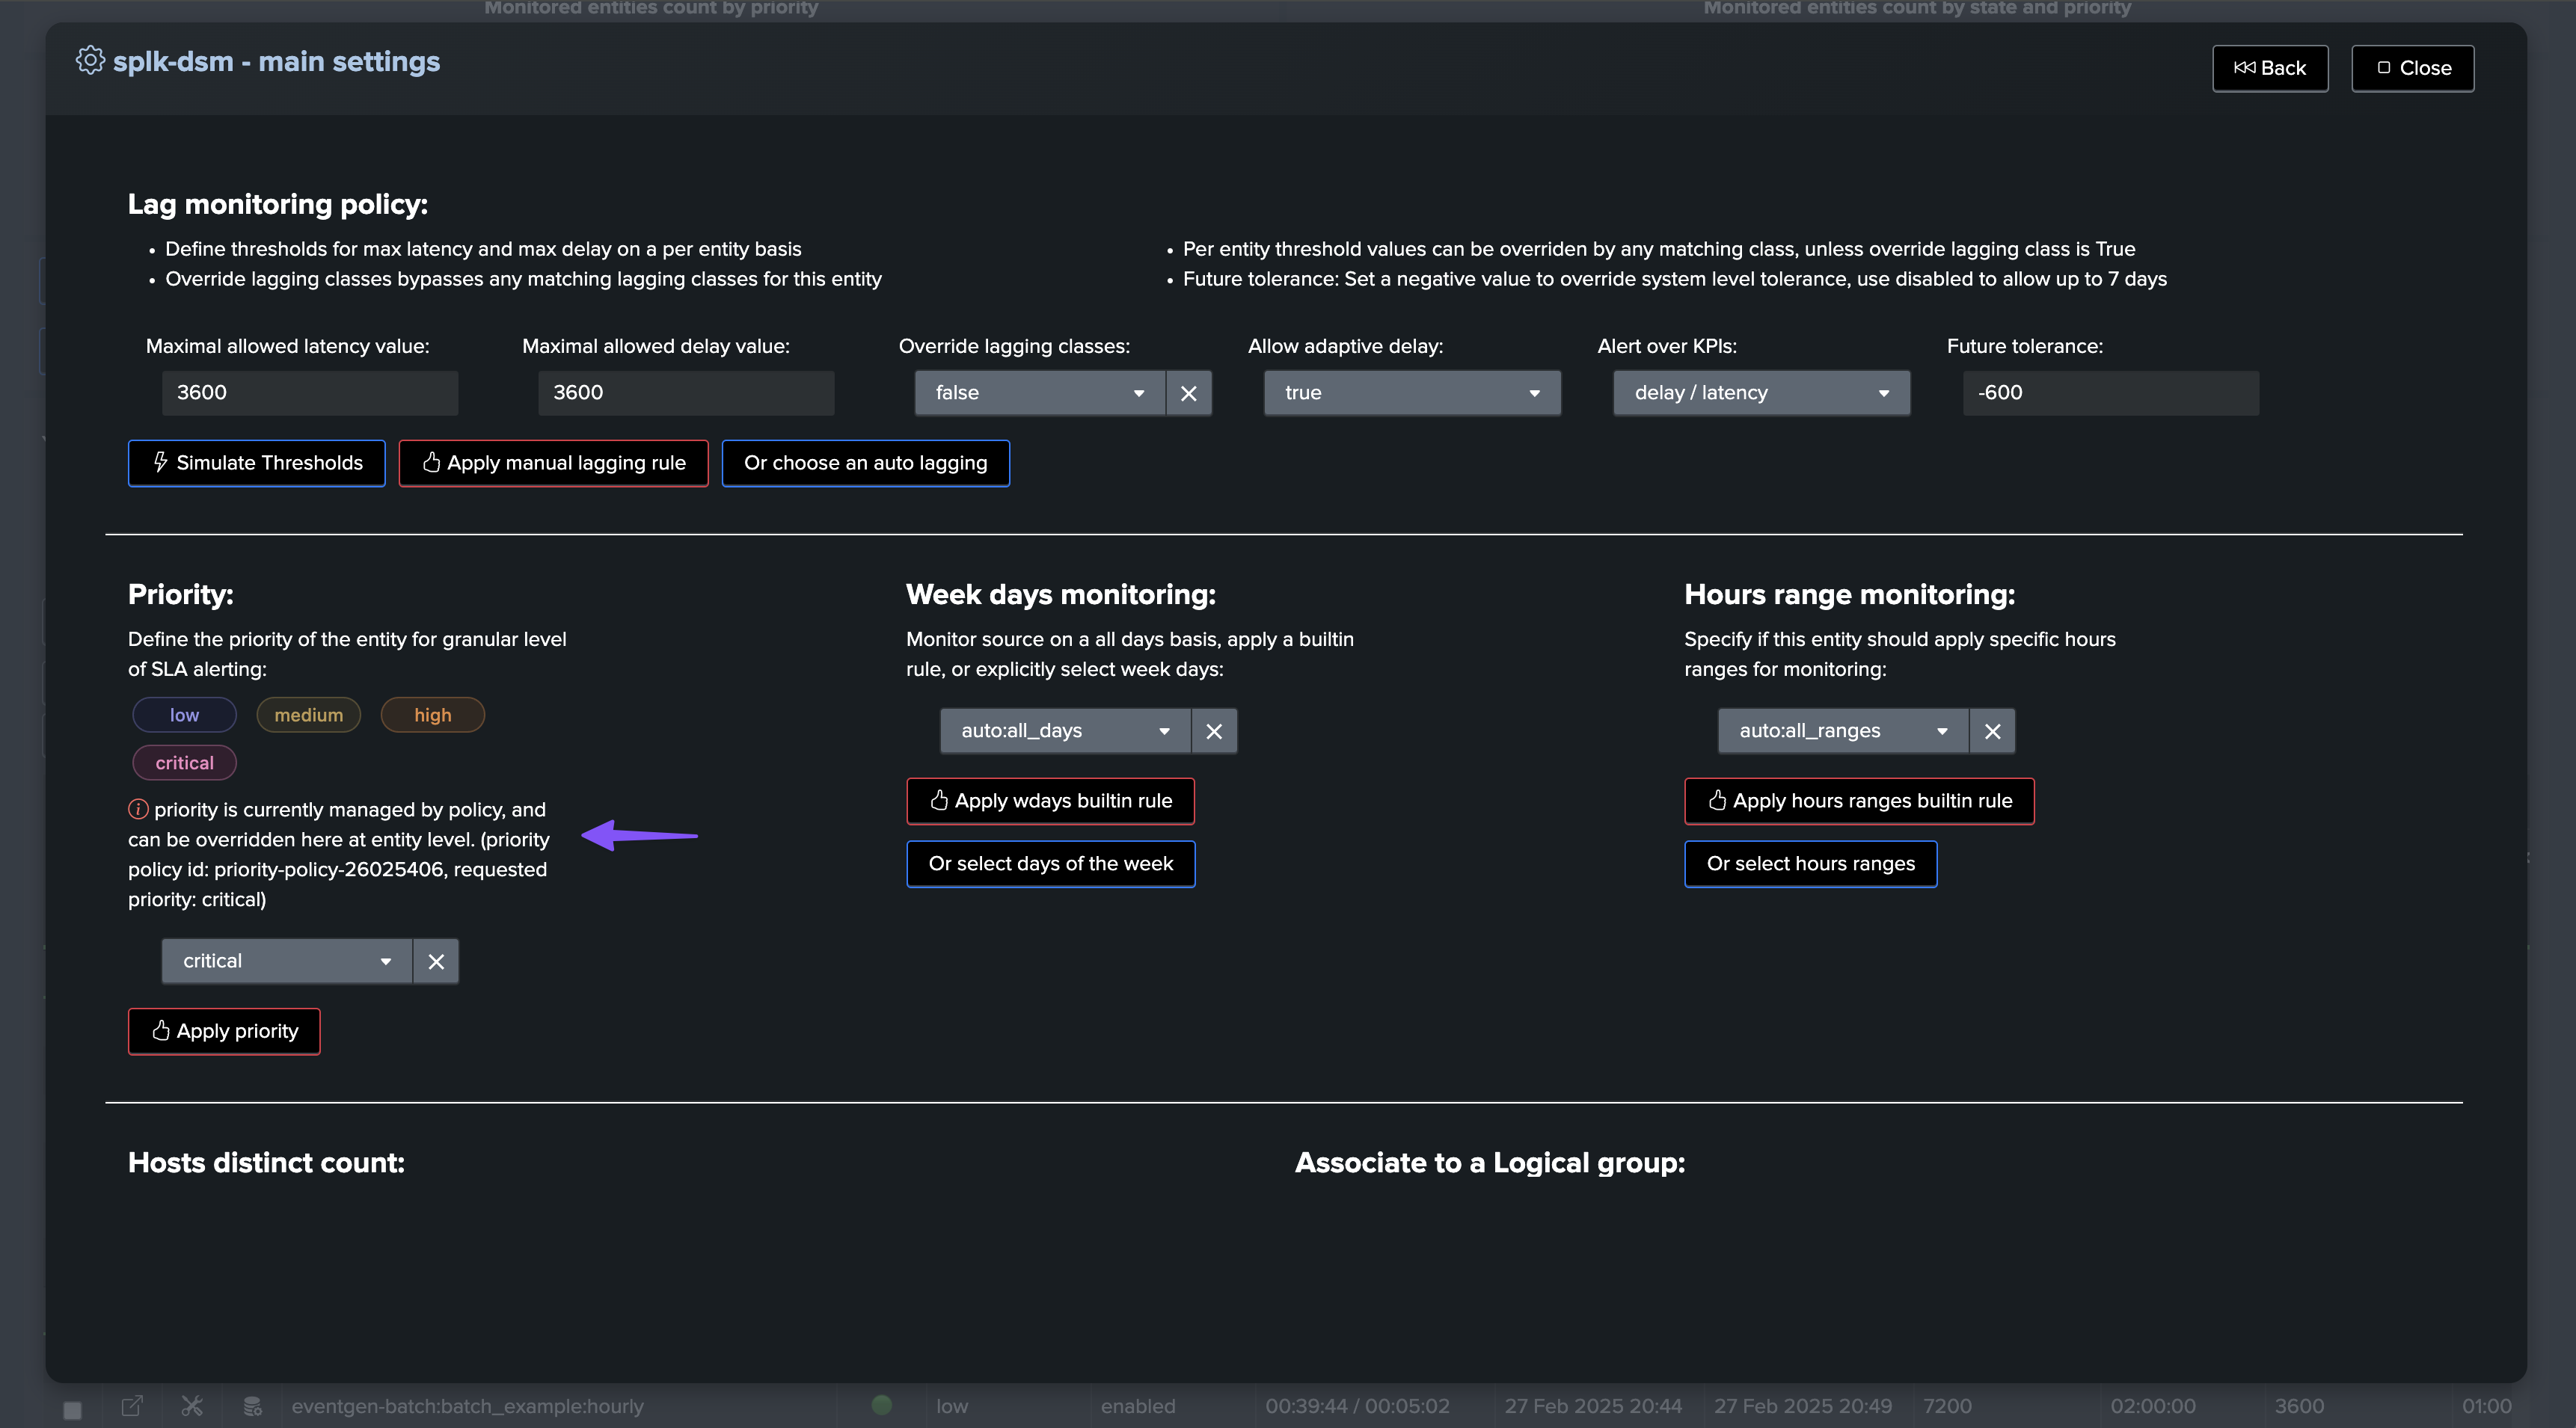Image resolution: width=2576 pixels, height=1428 pixels.
Task: Clear the auto:all_ranges hours selection
Action: [x=1992, y=731]
